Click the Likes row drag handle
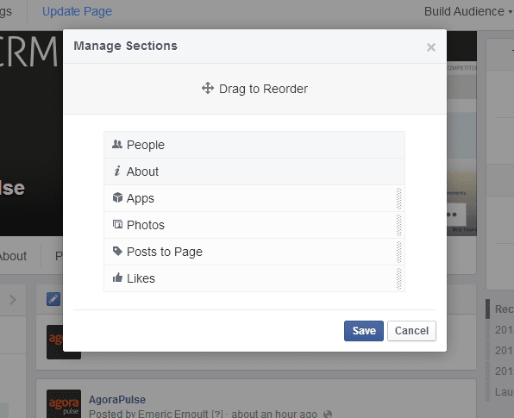The width and height of the screenshot is (514, 418). coord(398,278)
